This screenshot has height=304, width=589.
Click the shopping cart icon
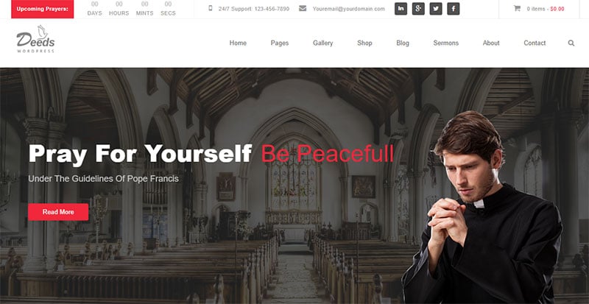coord(518,8)
